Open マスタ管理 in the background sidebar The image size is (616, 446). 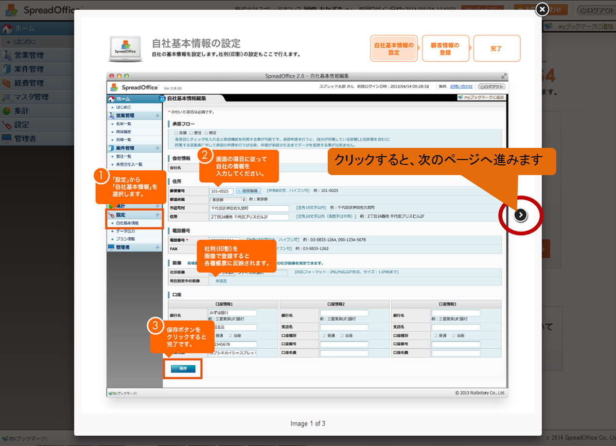coord(36,97)
